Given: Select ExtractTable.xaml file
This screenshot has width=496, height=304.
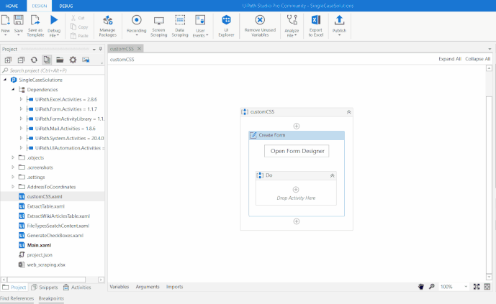Looking at the screenshot, I should point(46,206).
